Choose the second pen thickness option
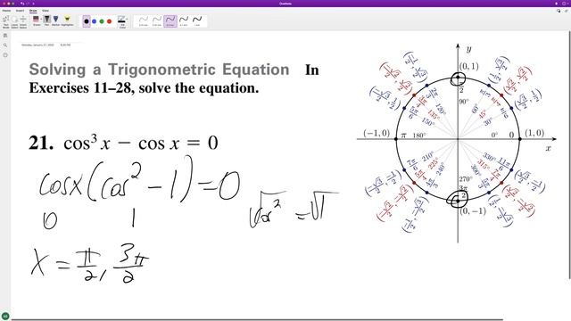Viewport: 571px width, 321px height. point(157,21)
